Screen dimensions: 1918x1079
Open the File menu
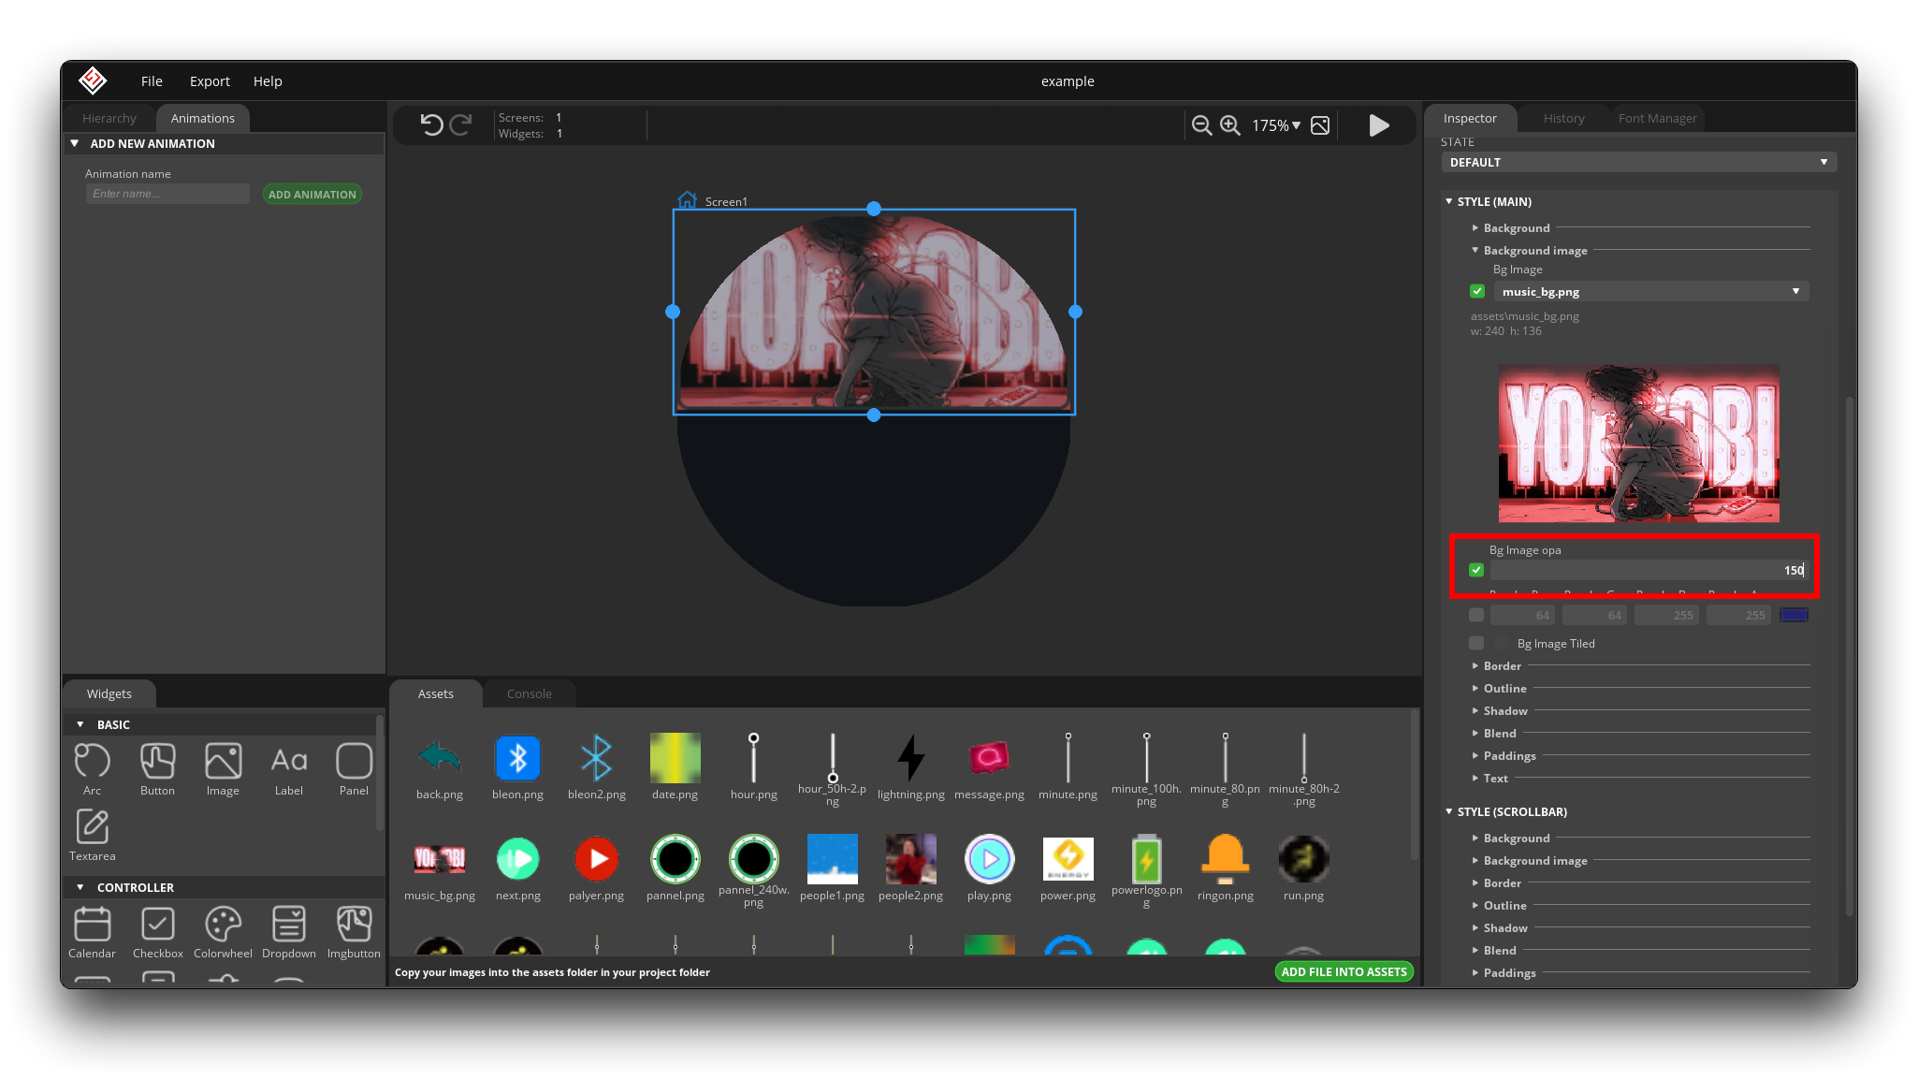tap(152, 81)
